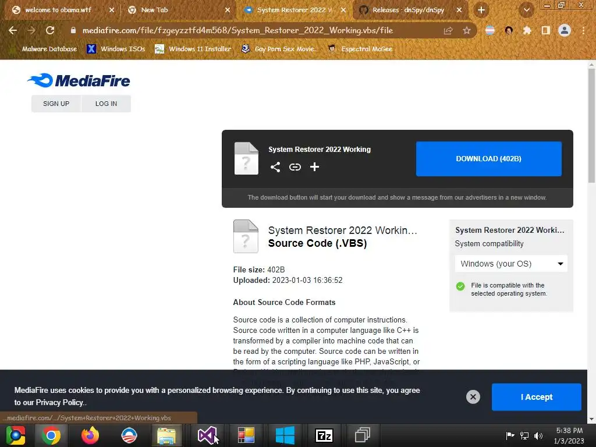Click the browser back arrow
This screenshot has height=447, width=596.
click(x=13, y=30)
